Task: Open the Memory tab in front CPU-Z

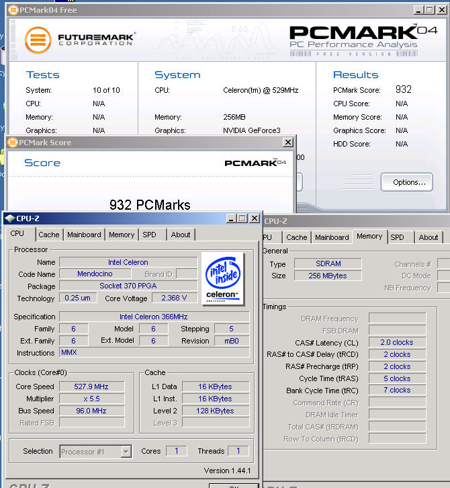Action: tap(122, 235)
